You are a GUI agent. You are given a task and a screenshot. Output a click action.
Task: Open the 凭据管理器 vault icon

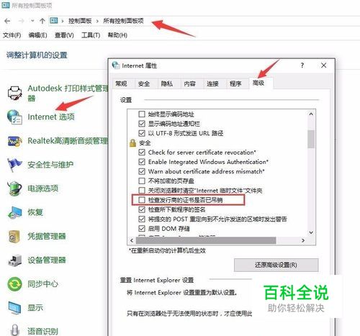coord(14,237)
